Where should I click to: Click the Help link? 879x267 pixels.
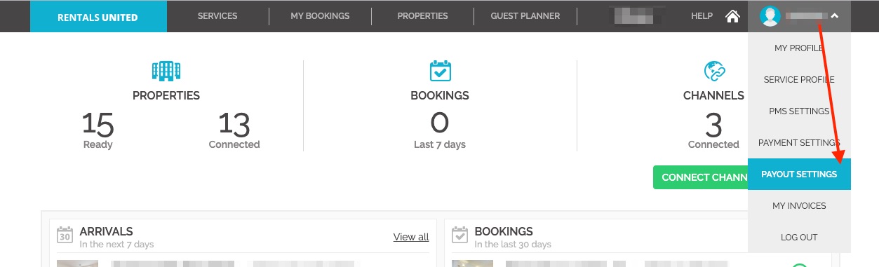pyautogui.click(x=702, y=16)
